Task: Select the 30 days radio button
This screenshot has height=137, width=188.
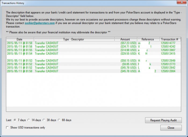Action: tap(44, 120)
